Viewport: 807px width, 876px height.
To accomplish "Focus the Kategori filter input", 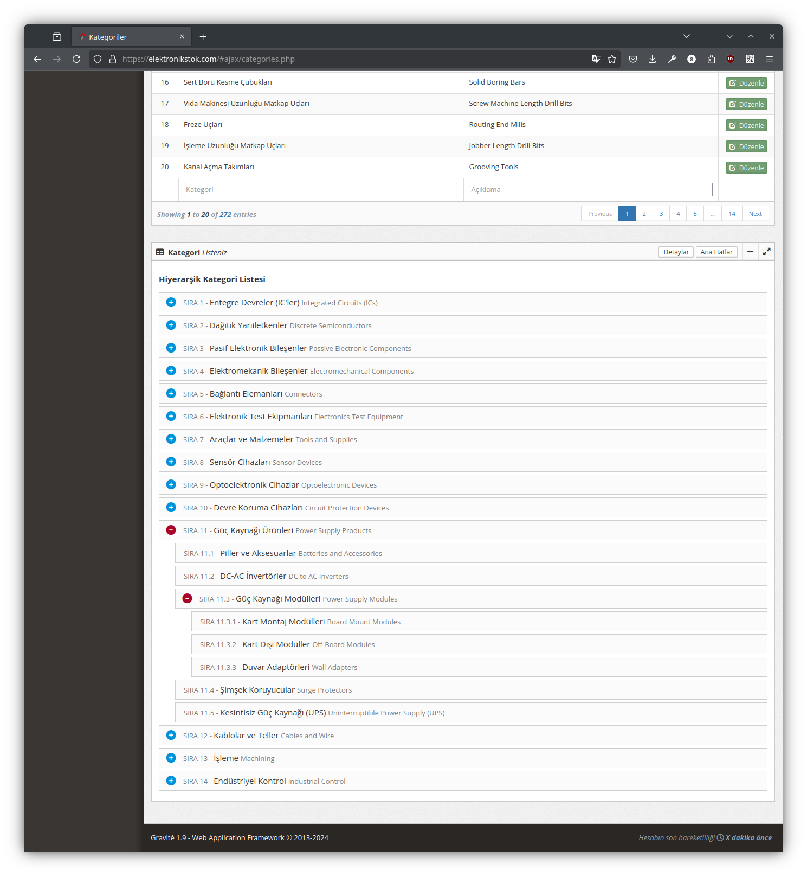I will click(x=320, y=189).
